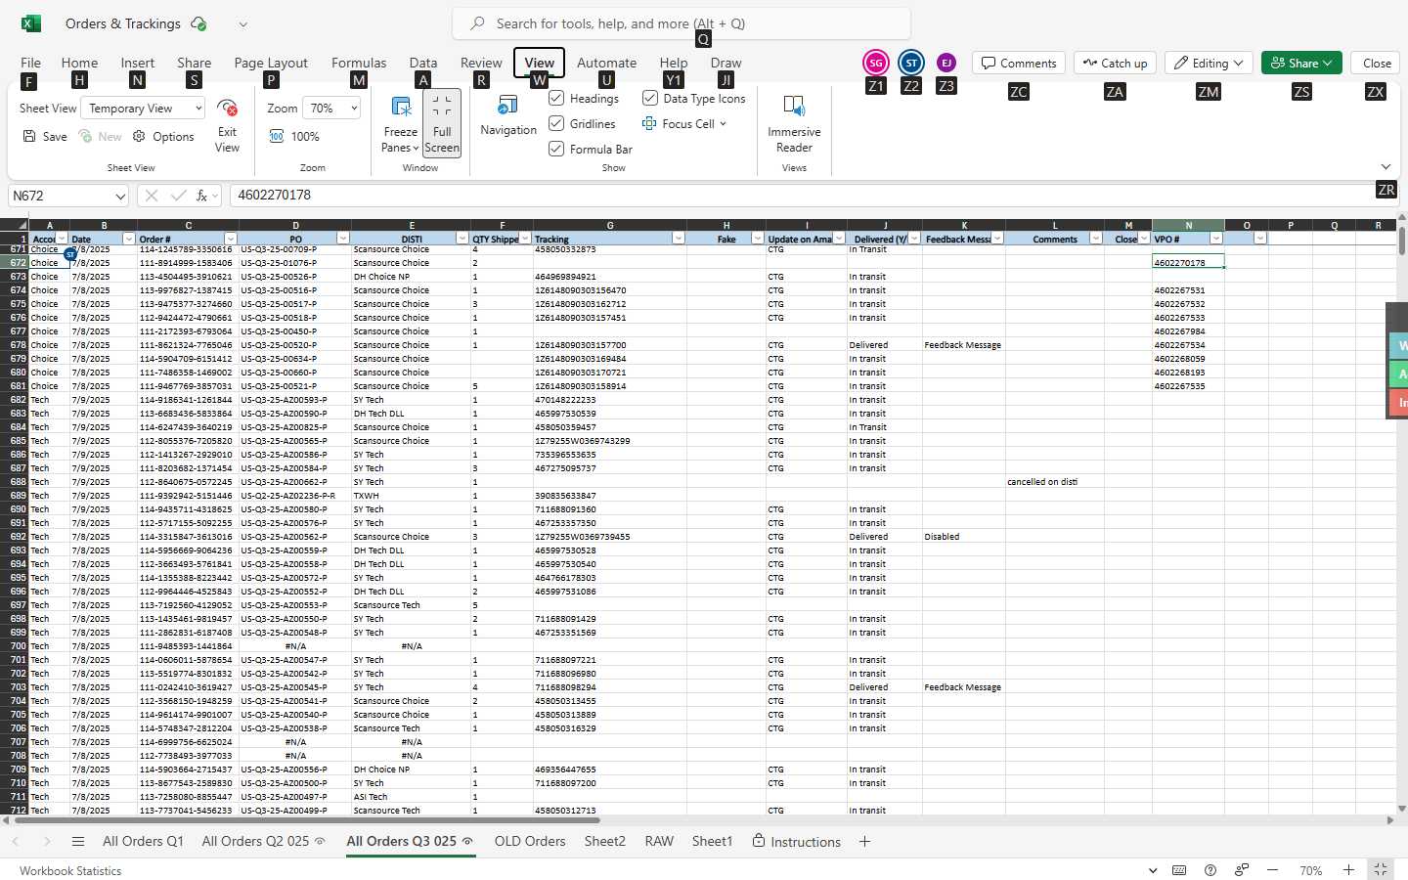Click the EJ user avatar
Viewport: 1408px width, 880px height.
click(x=946, y=63)
